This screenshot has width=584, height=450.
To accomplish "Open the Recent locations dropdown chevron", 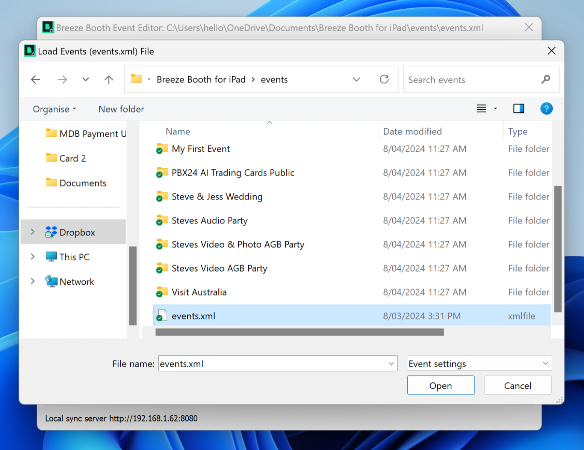I will pyautogui.click(x=86, y=80).
